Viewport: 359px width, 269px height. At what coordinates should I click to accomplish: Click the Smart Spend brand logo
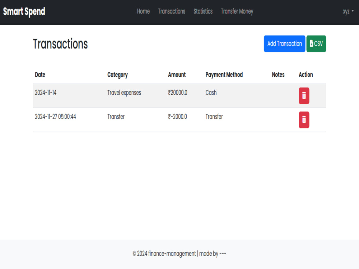[24, 12]
